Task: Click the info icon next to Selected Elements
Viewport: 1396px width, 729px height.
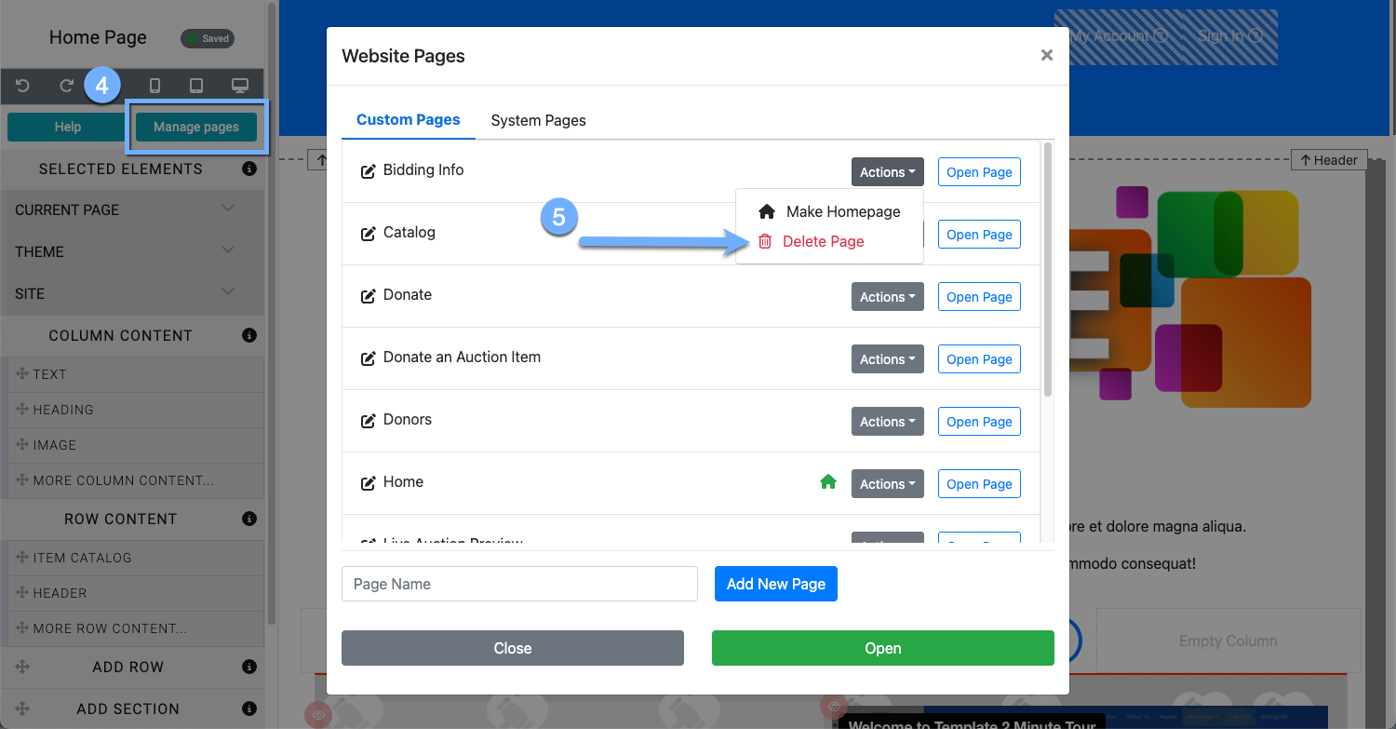Action: point(248,169)
